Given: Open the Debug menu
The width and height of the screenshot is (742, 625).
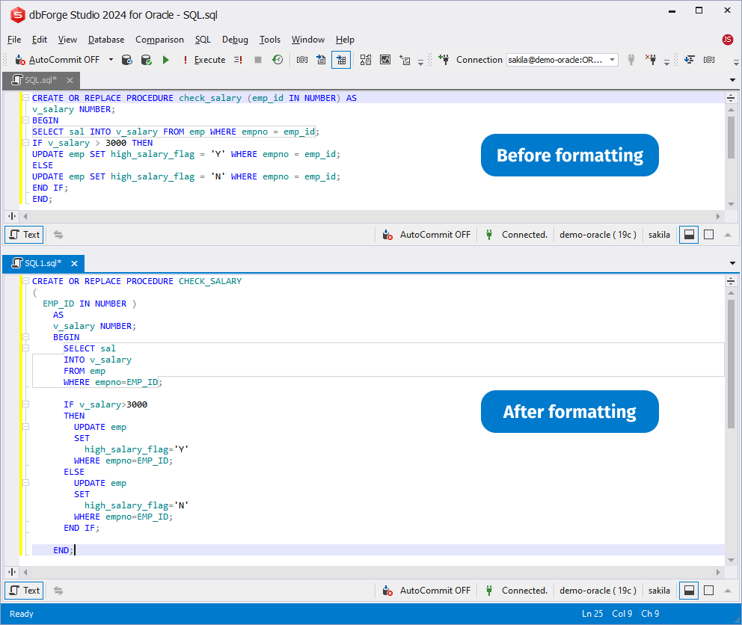Looking at the screenshot, I should coord(235,40).
